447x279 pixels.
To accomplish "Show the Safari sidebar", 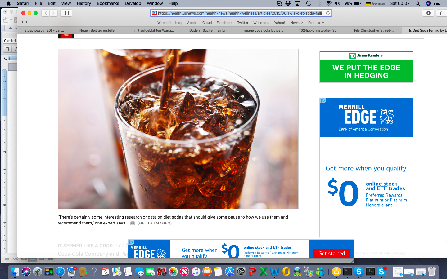I will [66, 13].
